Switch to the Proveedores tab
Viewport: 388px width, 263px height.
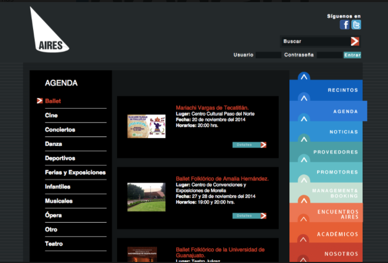tap(335, 152)
